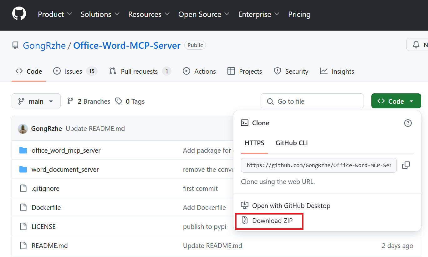Click the GongRzhe avatar thumbnail

coord(23,129)
